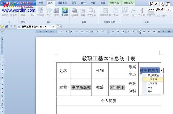Redo the last undone action
Viewport: 173px width, 114px height.
click(x=15, y=26)
